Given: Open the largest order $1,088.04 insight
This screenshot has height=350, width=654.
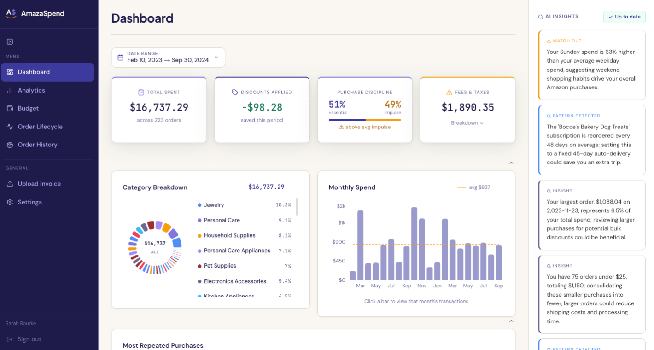Looking at the screenshot, I should point(592,215).
